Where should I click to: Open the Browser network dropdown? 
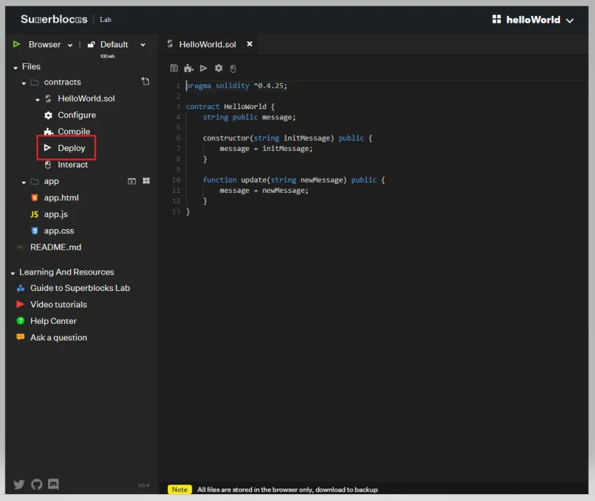(x=50, y=45)
